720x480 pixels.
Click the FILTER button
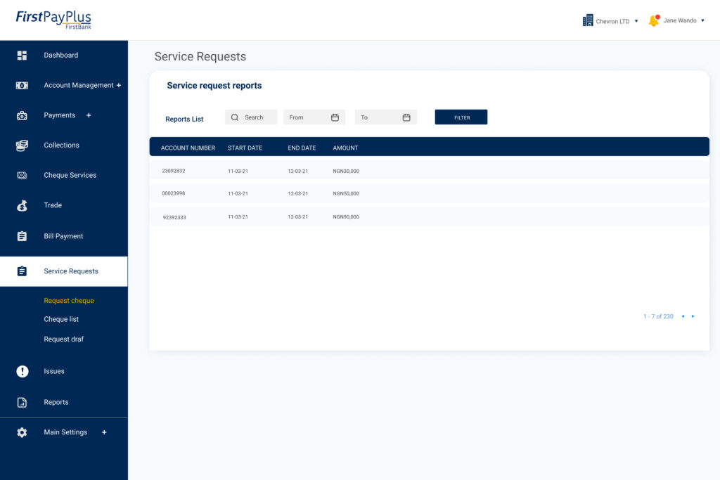click(x=461, y=117)
